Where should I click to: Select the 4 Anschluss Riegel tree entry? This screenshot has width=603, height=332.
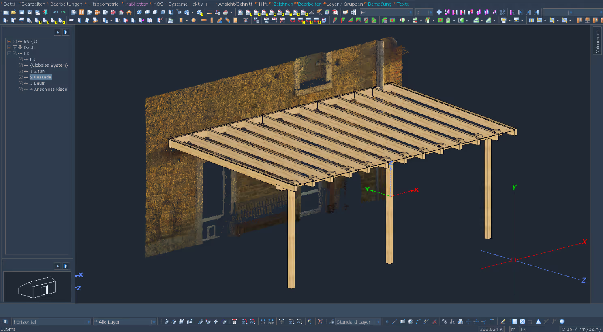pos(49,89)
